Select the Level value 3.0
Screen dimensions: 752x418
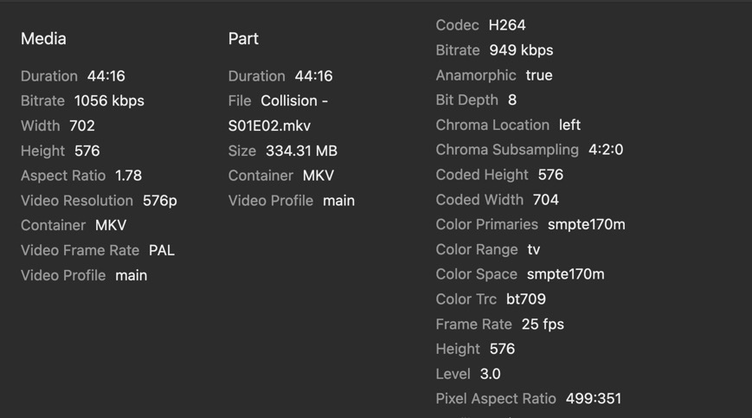[491, 375]
